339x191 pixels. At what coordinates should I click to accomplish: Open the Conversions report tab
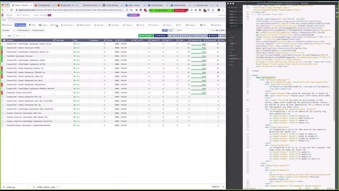coord(114,25)
